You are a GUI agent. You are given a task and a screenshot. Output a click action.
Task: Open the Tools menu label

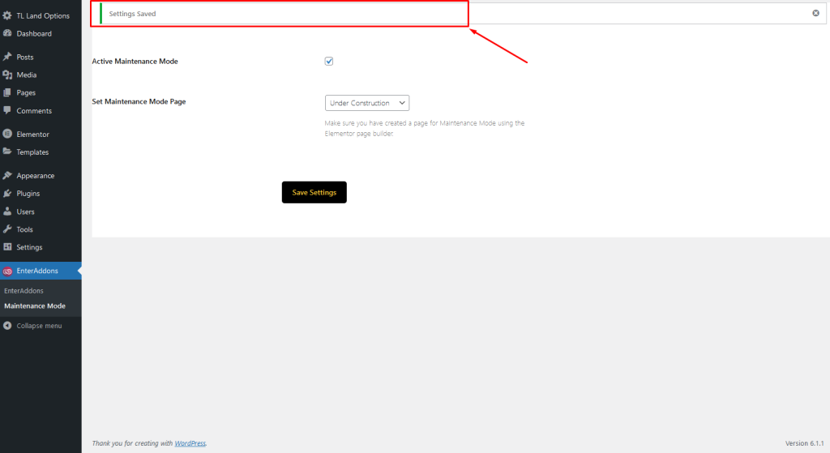[x=24, y=229]
